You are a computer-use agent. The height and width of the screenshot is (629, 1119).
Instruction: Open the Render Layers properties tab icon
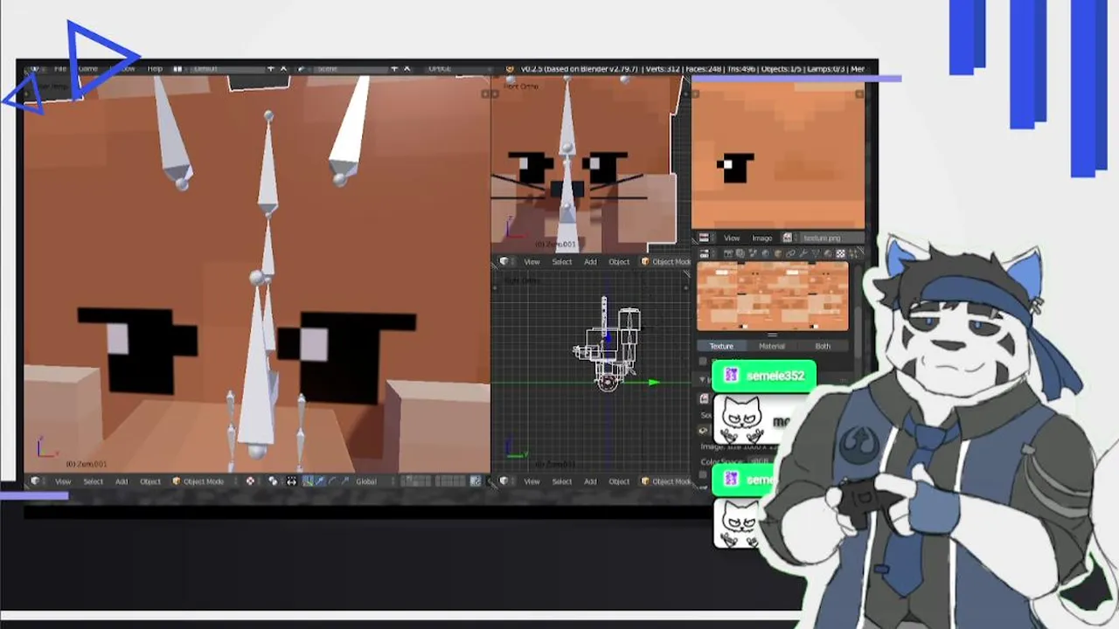coord(740,253)
